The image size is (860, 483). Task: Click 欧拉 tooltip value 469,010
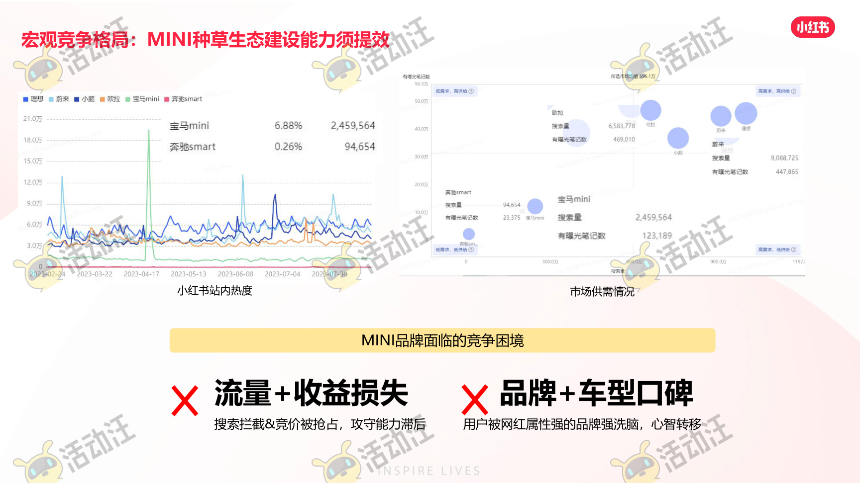624,140
